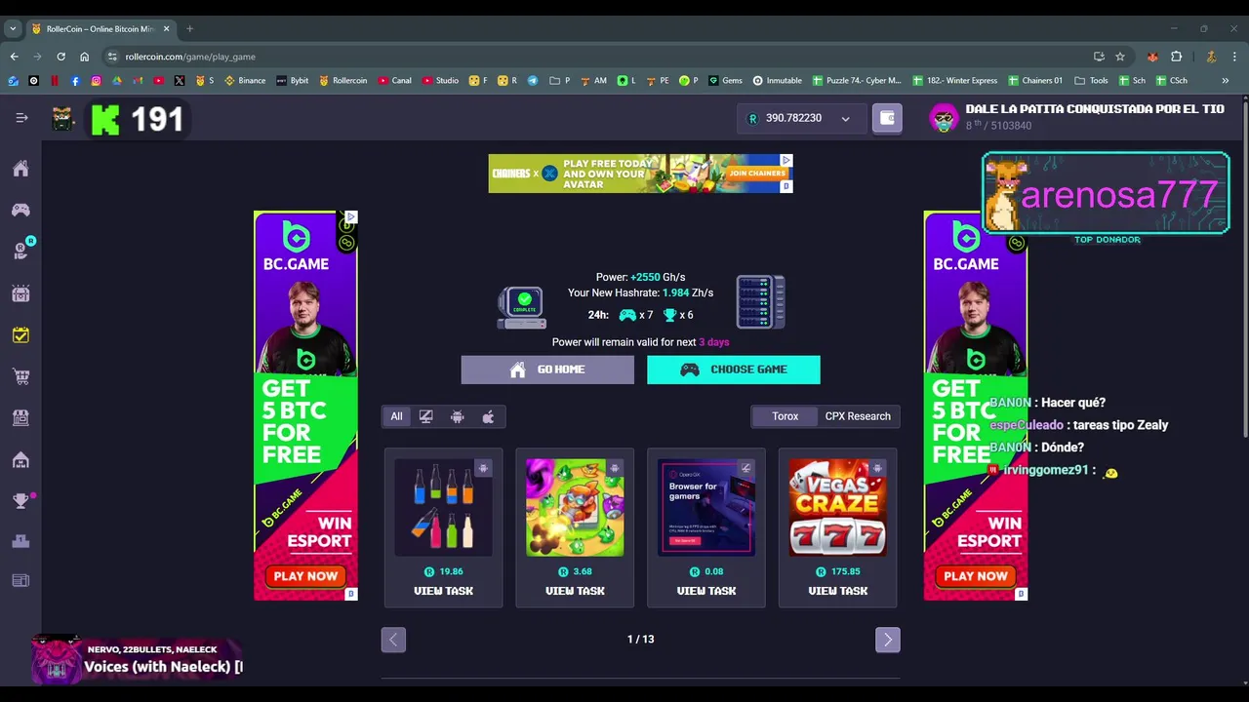Viewport: 1249px width, 702px height.
Task: Open the yellow calendar tasks sidebar icon
Action: point(20,334)
